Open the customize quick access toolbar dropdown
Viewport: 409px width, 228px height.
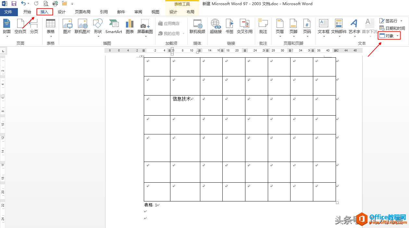[x=72, y=4]
